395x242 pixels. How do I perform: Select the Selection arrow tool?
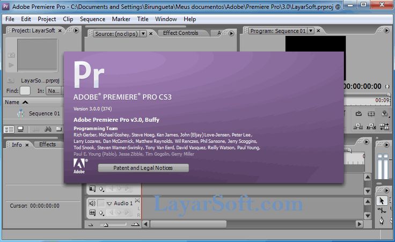pyautogui.click(x=382, y=201)
